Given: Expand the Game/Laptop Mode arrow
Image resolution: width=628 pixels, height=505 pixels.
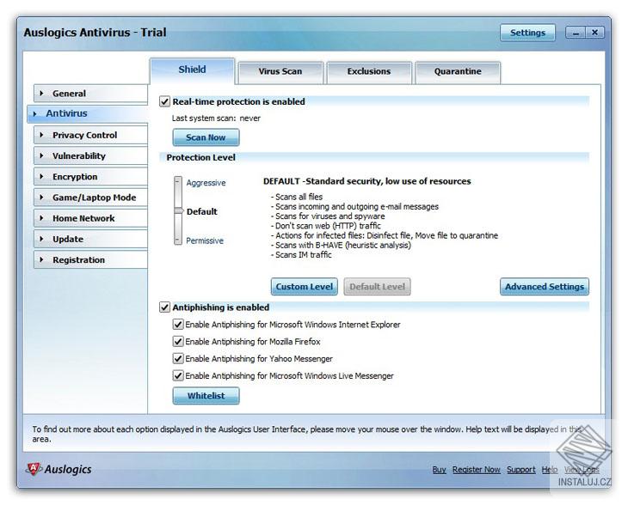Looking at the screenshot, I should [x=41, y=198].
